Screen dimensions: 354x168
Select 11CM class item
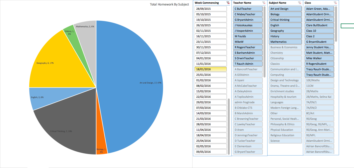319,86
